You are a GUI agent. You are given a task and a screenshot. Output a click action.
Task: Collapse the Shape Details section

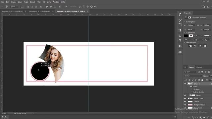click(185, 33)
